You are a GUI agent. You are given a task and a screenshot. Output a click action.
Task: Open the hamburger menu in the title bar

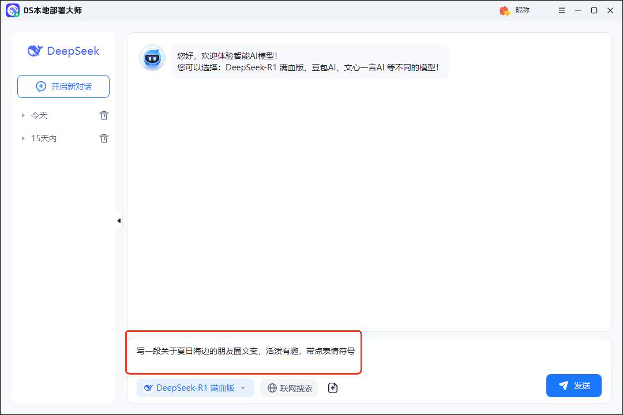point(561,10)
